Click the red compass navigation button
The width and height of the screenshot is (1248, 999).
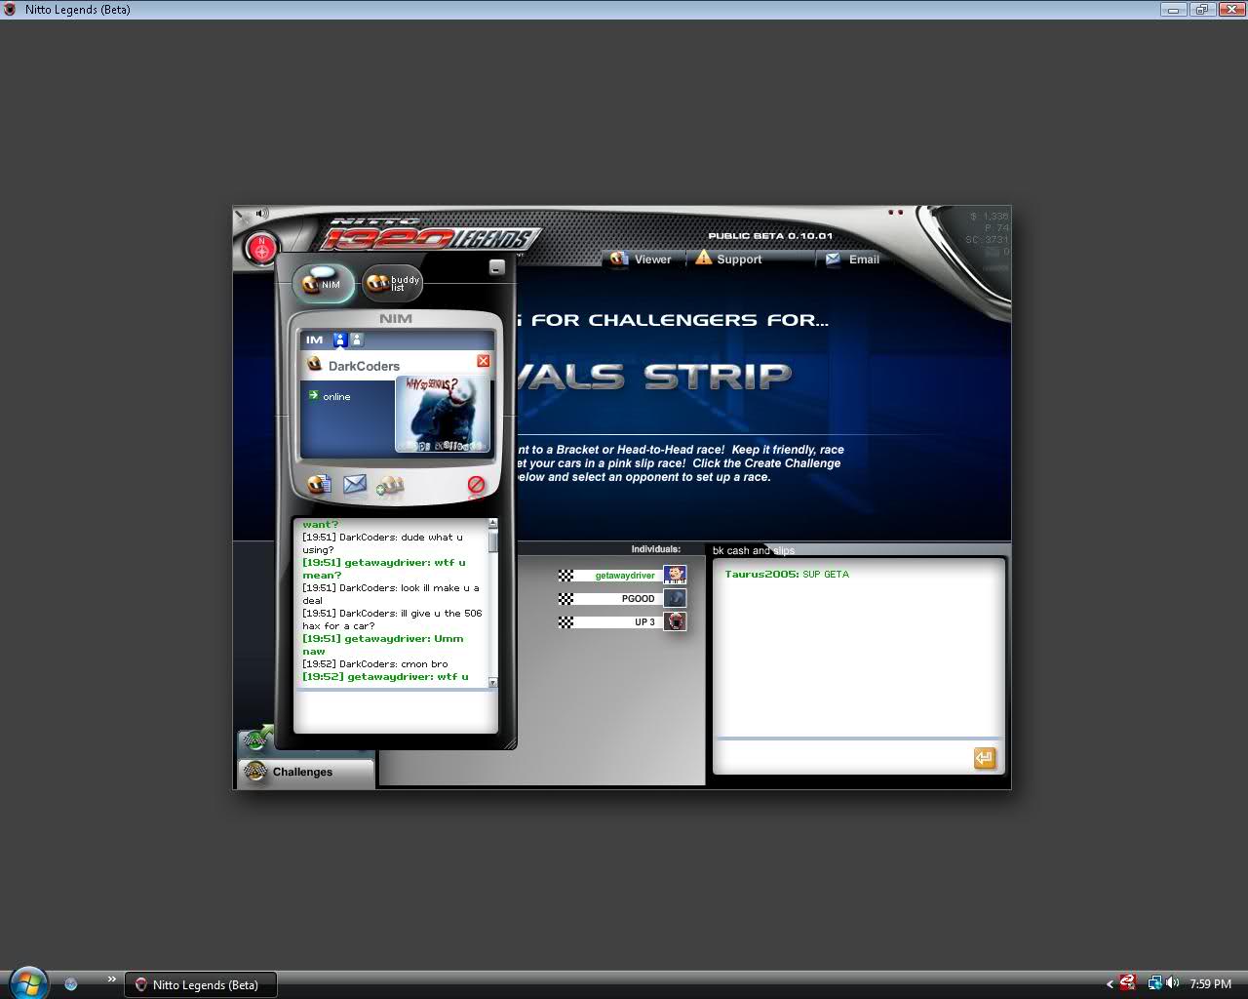pyautogui.click(x=261, y=249)
